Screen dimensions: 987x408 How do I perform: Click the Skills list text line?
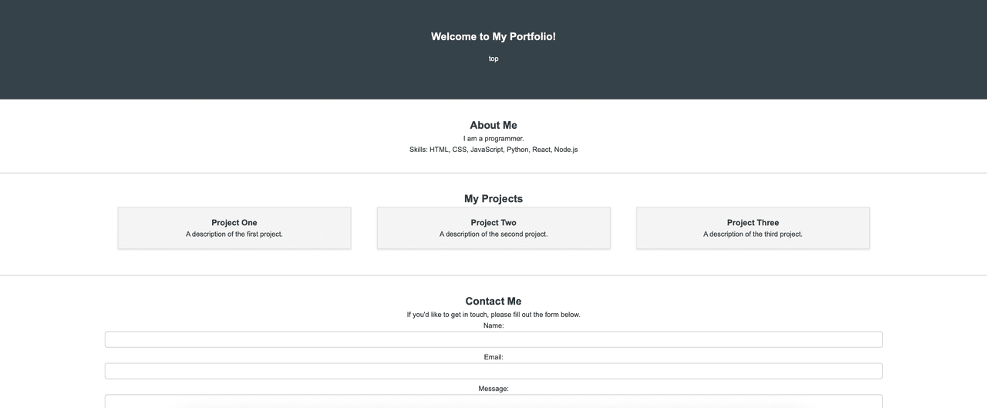point(493,150)
